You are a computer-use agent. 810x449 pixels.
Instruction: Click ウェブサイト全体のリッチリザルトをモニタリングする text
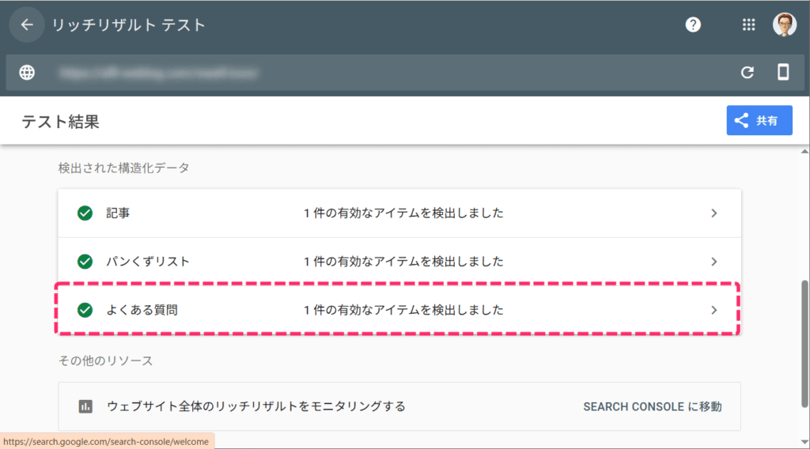(x=255, y=406)
